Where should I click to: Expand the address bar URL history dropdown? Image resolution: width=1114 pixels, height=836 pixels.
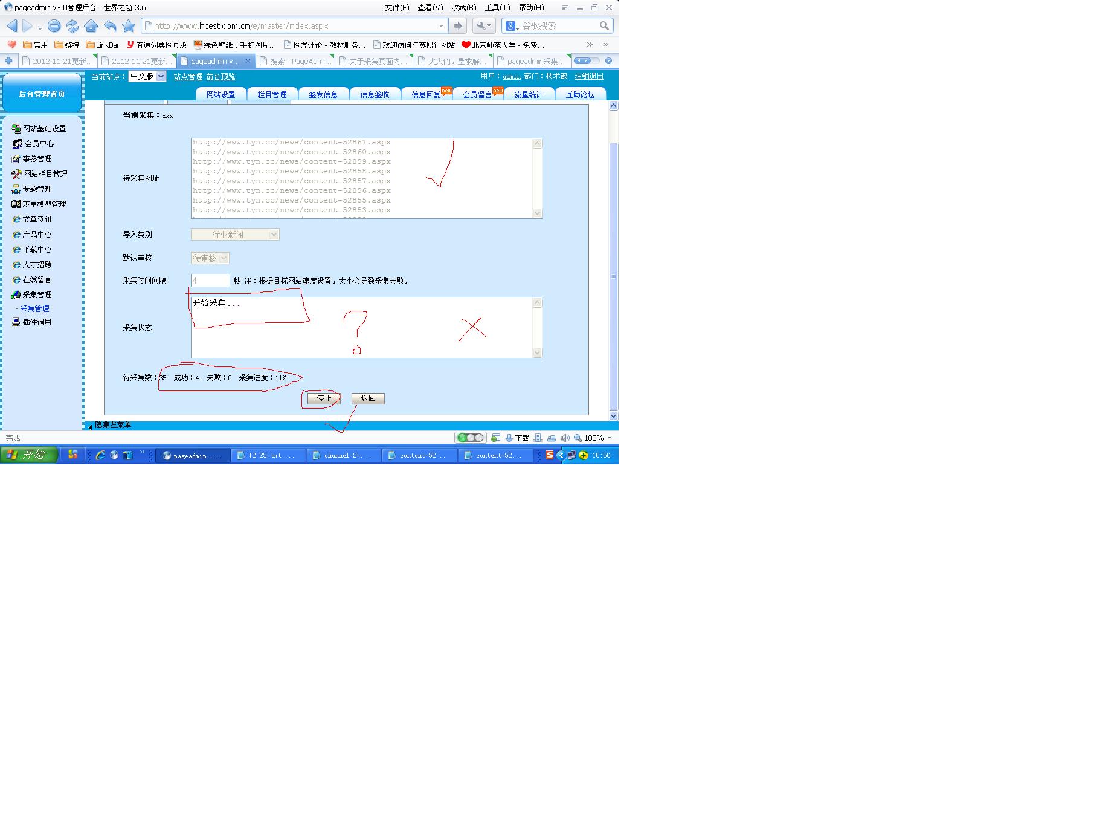(441, 26)
